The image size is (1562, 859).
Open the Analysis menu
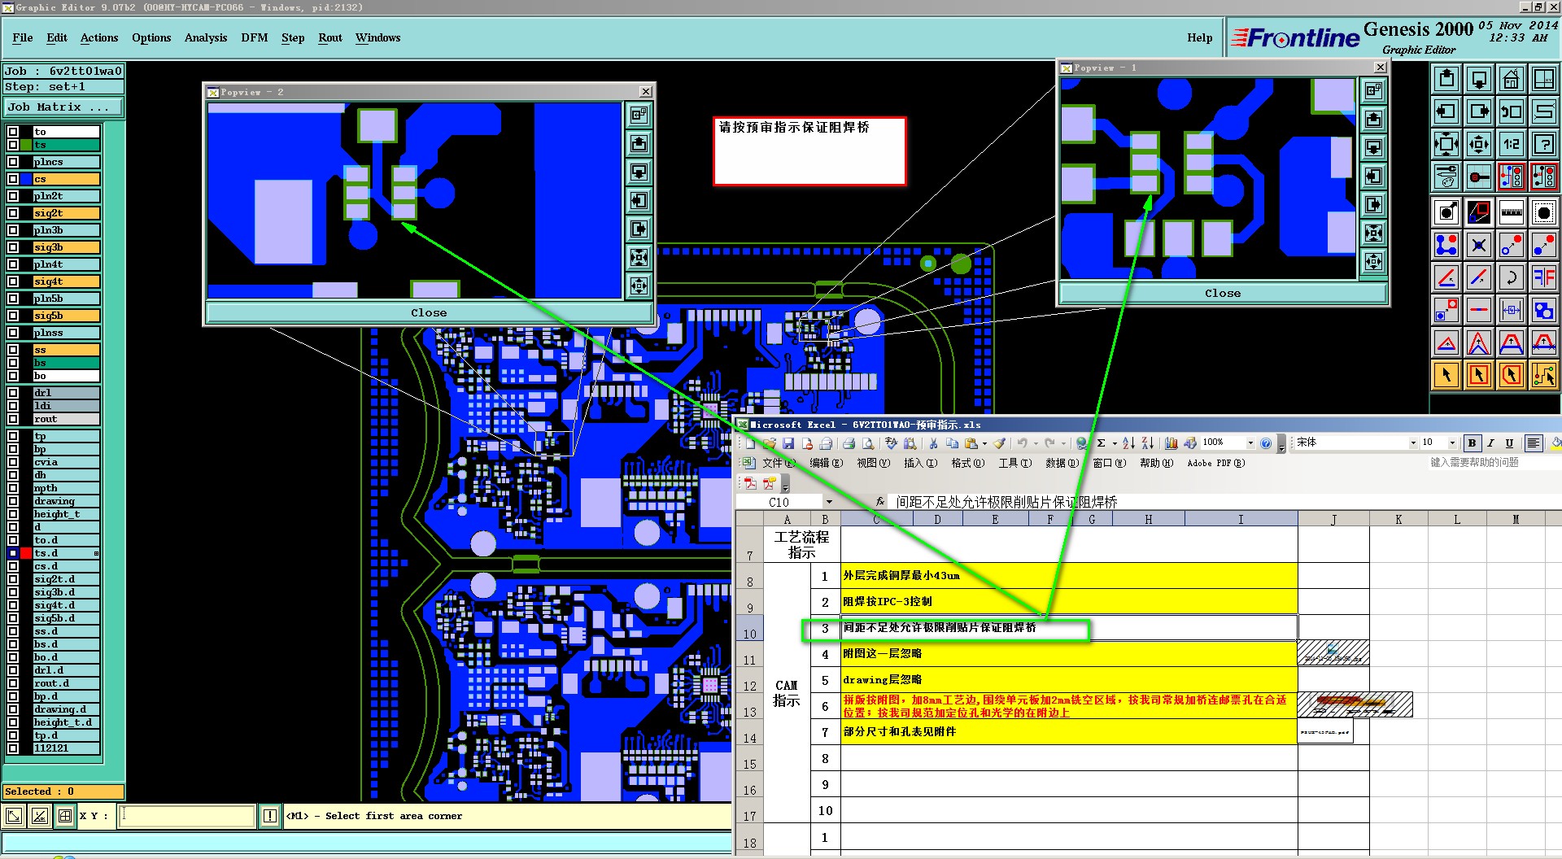(206, 37)
